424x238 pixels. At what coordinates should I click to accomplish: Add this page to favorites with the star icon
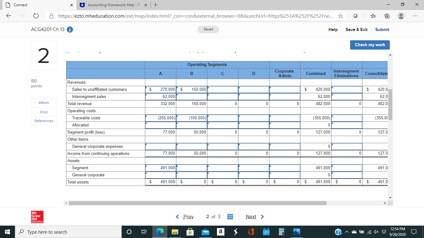pyautogui.click(x=341, y=16)
